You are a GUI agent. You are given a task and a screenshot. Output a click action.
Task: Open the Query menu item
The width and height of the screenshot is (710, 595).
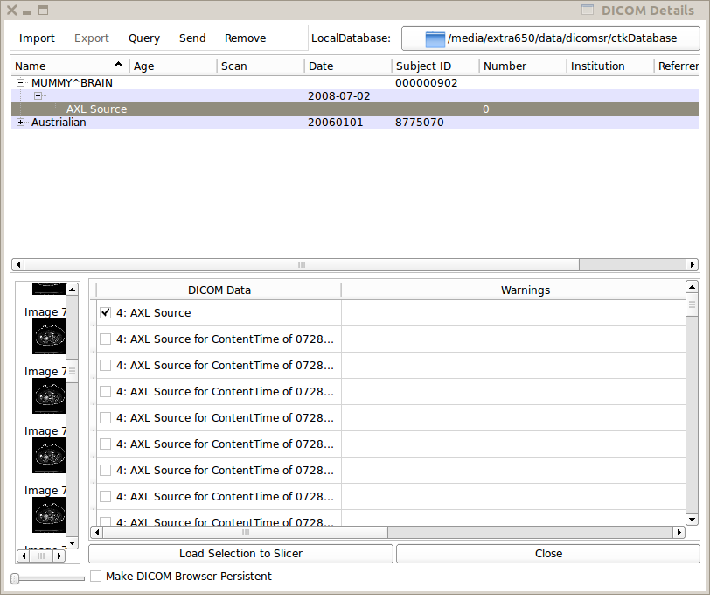click(144, 38)
